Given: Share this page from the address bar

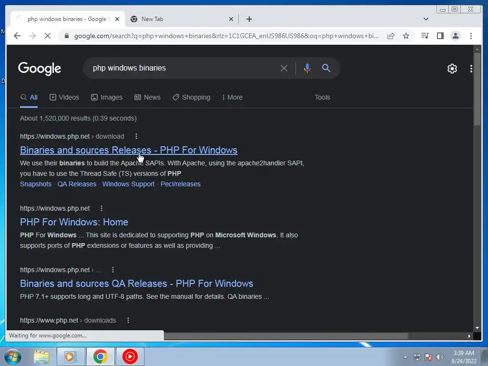Looking at the screenshot, I should 391,36.
